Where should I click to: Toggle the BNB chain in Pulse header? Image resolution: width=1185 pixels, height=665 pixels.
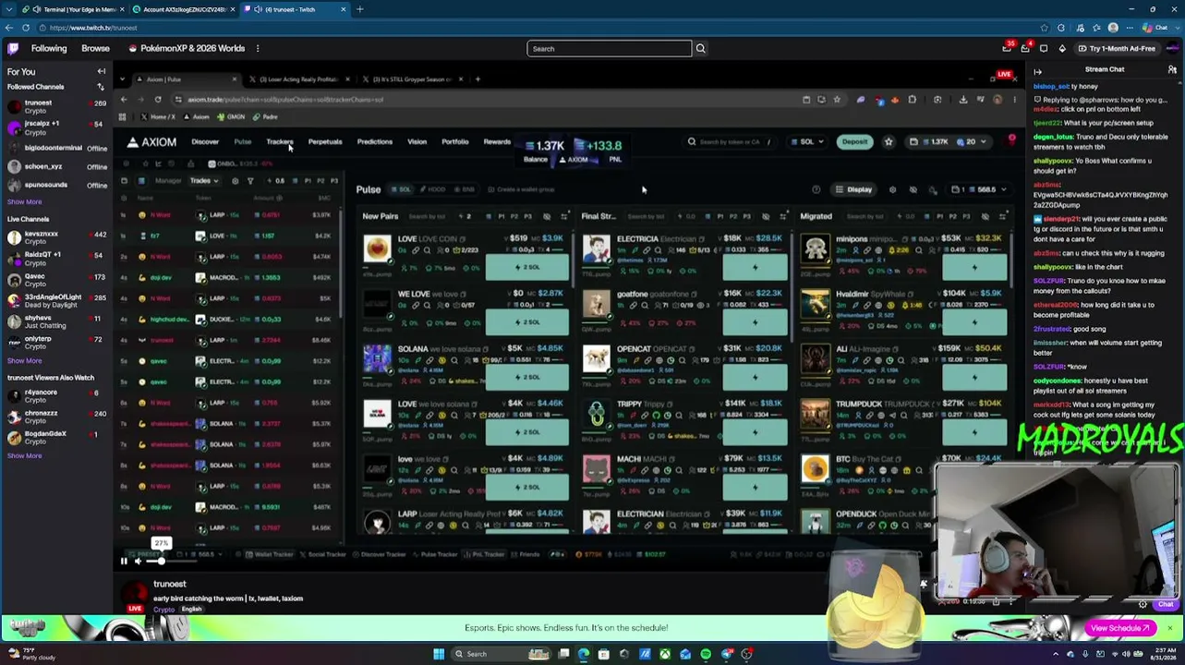coord(466,189)
